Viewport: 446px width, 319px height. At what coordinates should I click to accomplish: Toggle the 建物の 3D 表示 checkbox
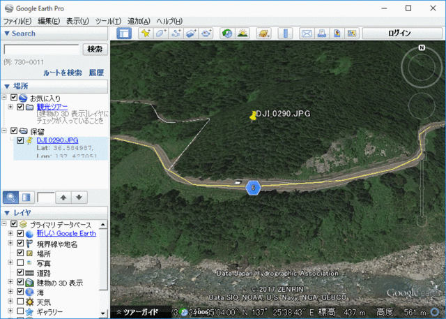click(x=20, y=282)
